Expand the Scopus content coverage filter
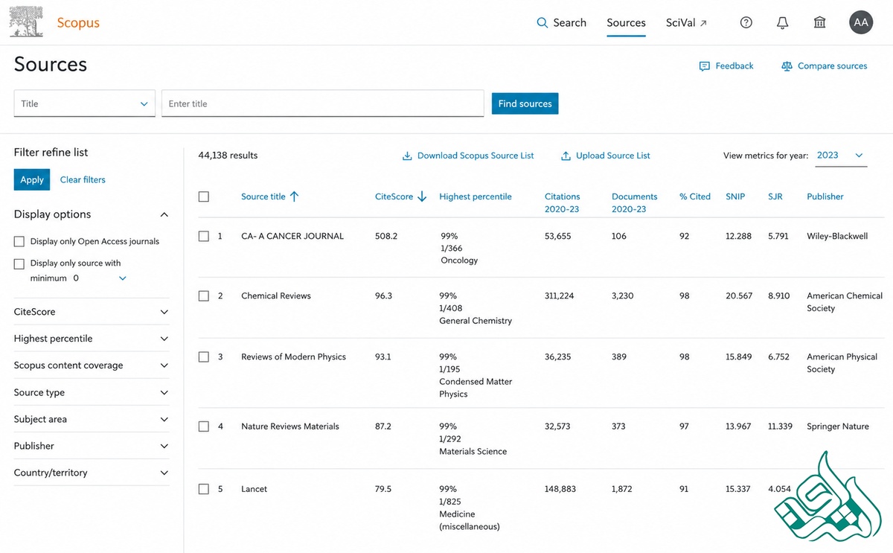The width and height of the screenshot is (893, 553). pyautogui.click(x=92, y=365)
